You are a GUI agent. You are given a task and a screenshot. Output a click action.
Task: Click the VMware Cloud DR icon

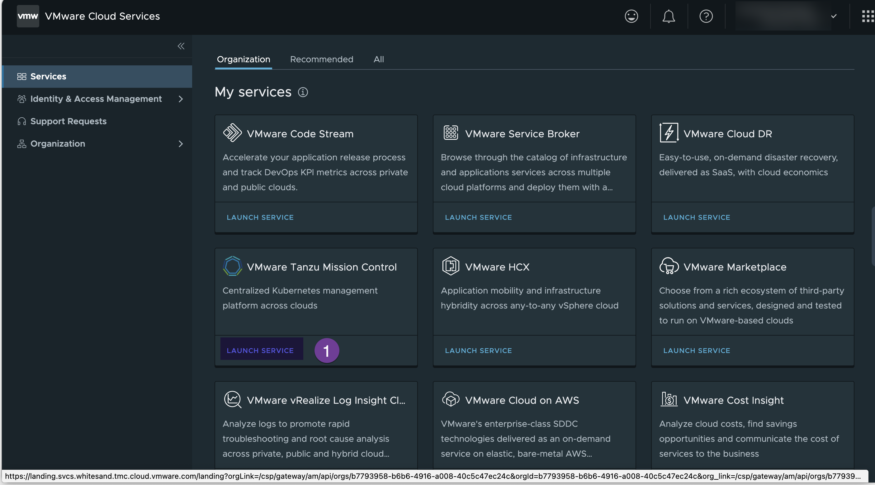coord(669,133)
